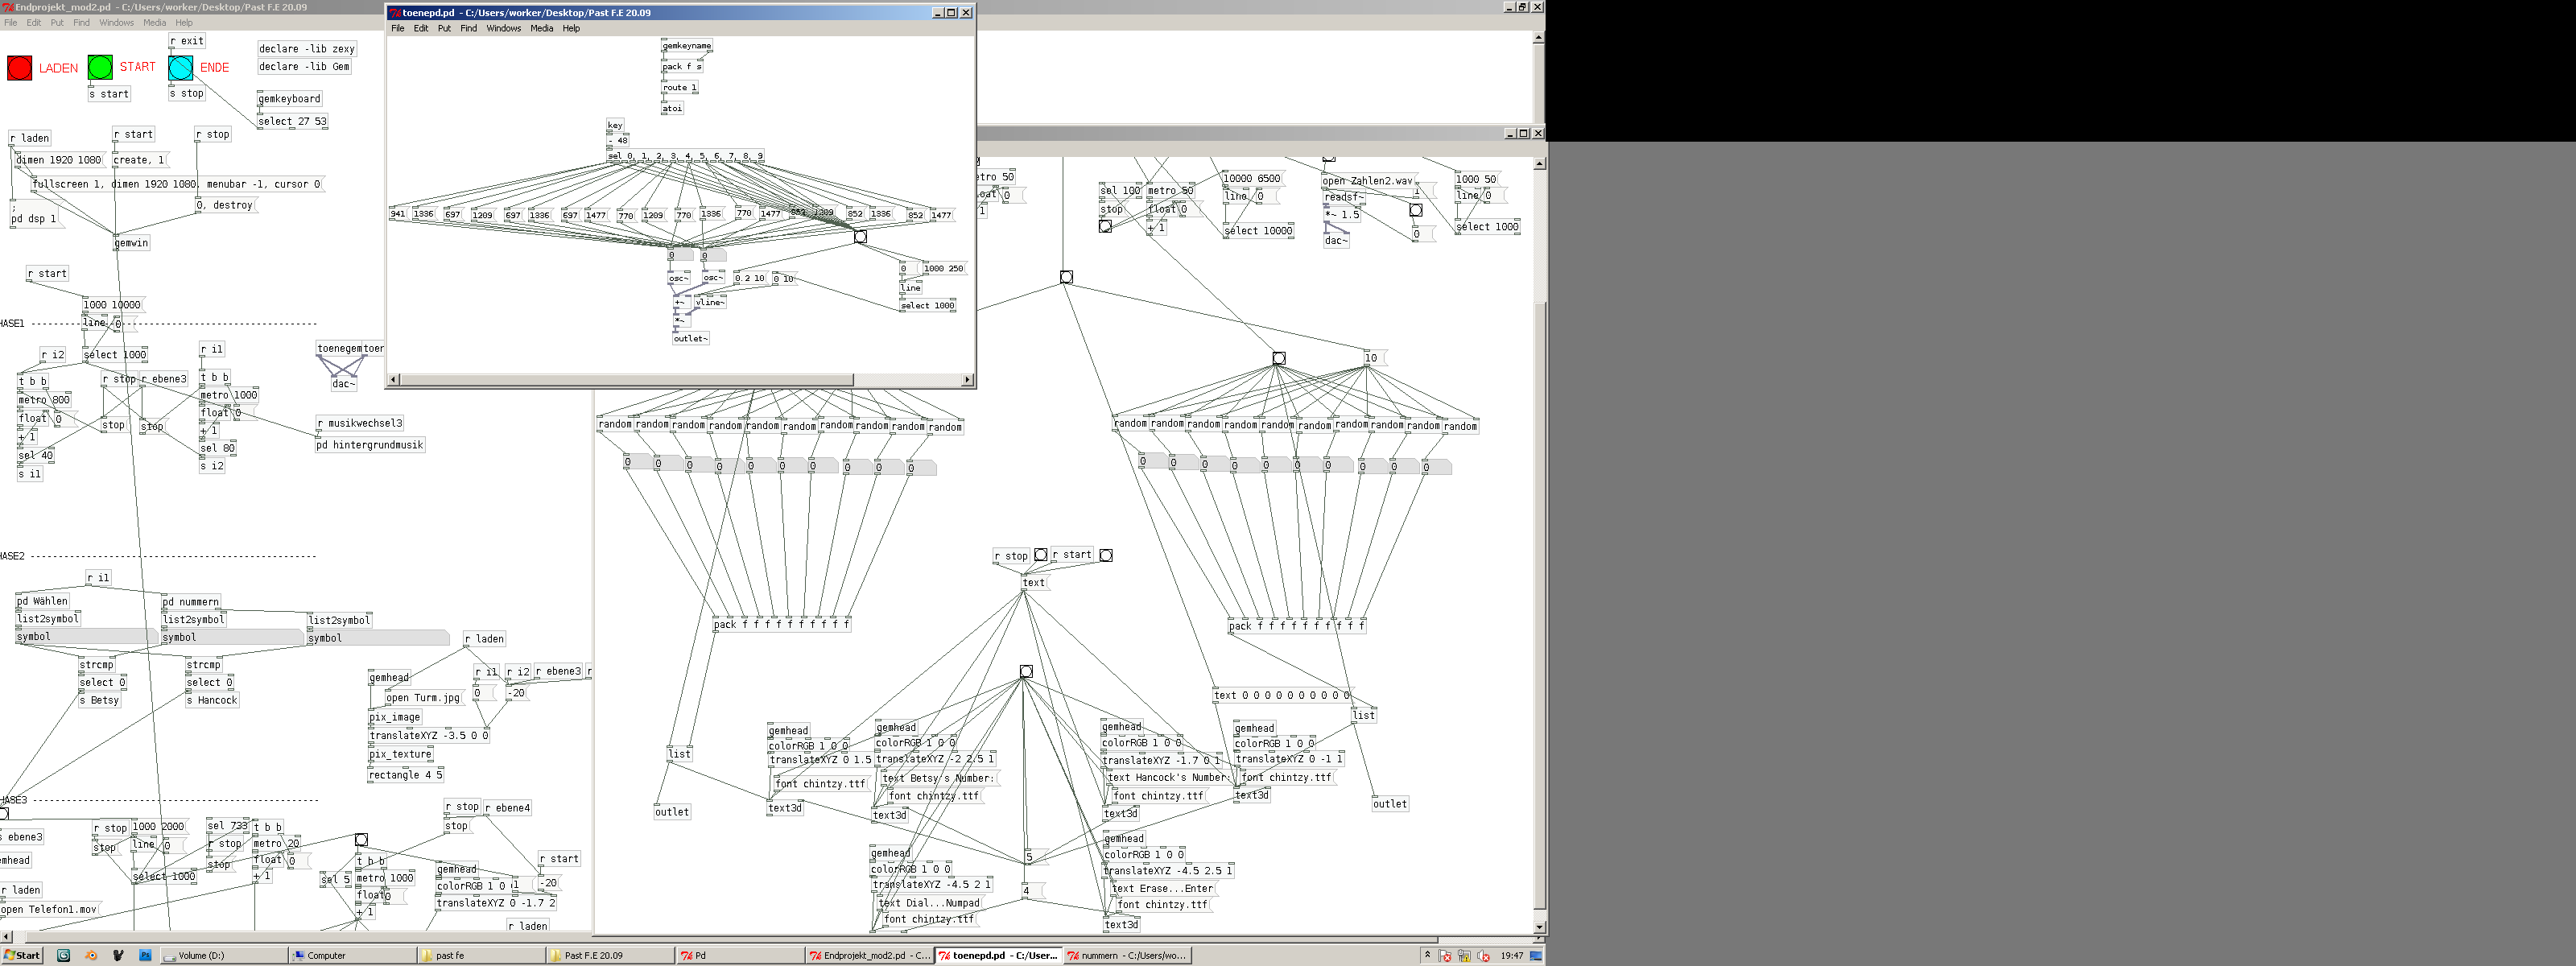Image resolution: width=2576 pixels, height=966 pixels.
Task: Click the bang right of 'readsf~' object
Action: point(1415,210)
